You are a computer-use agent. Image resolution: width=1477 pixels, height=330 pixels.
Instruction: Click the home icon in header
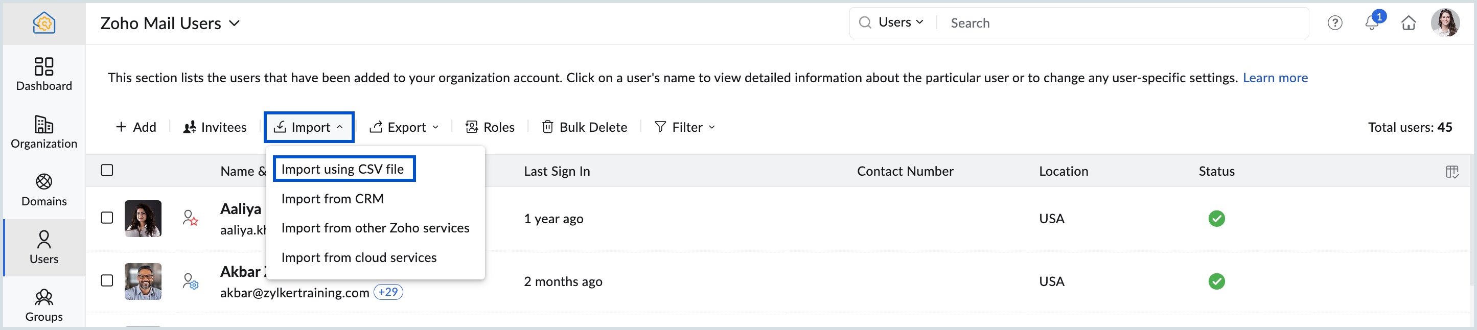pos(1409,23)
